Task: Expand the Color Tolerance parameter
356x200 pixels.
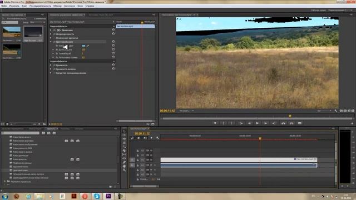Action: click(53, 49)
